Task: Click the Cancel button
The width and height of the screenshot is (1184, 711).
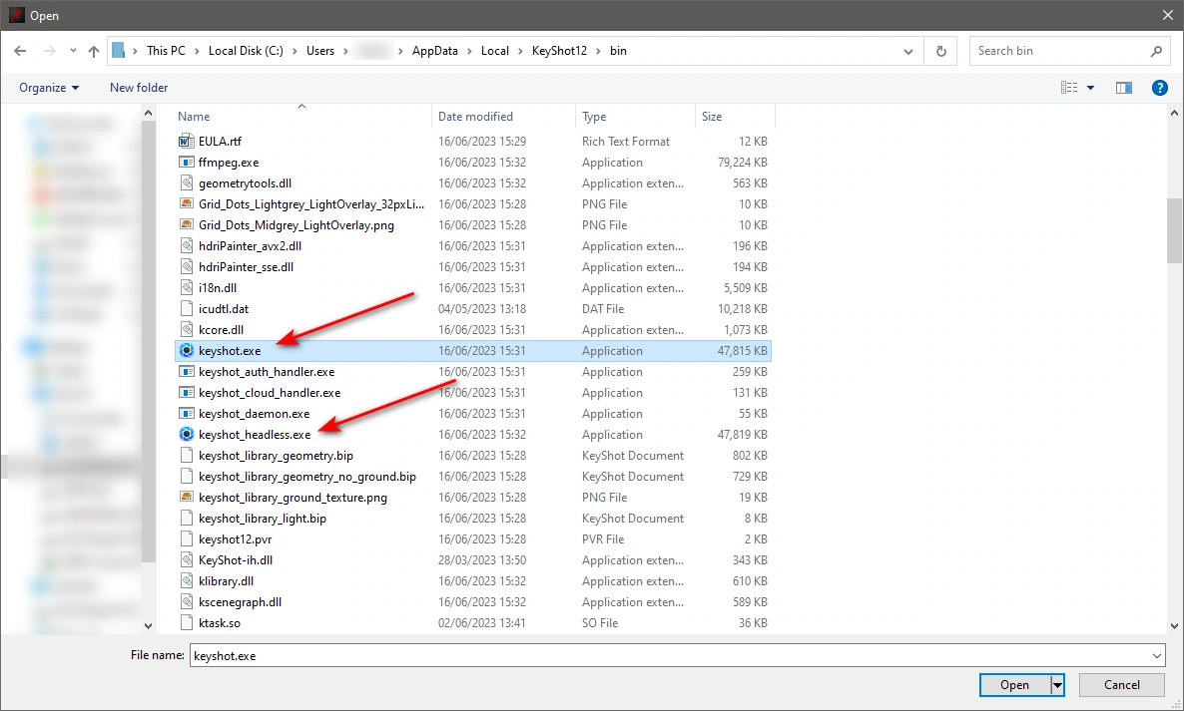Action: click(1121, 685)
